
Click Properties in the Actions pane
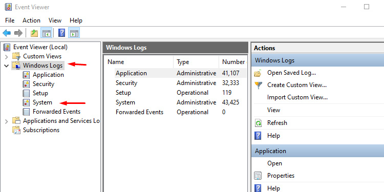(281, 176)
